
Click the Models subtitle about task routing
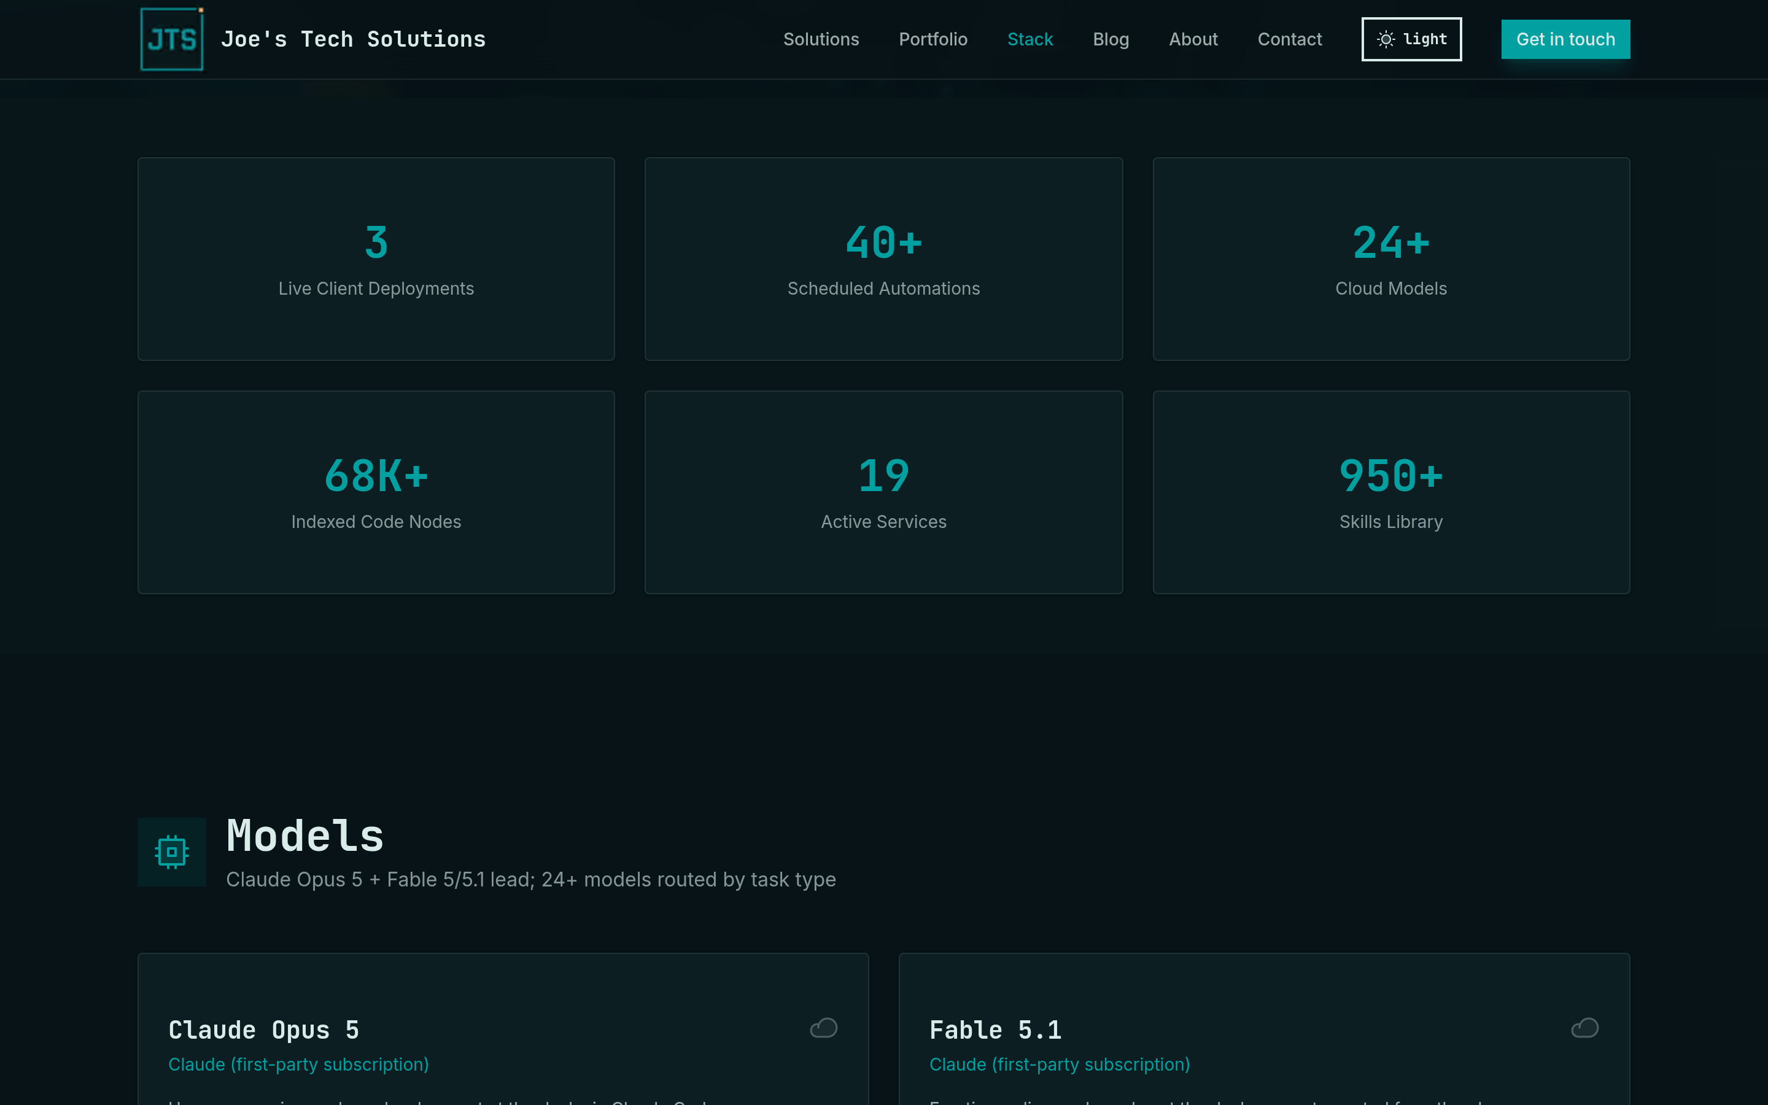(x=530, y=879)
